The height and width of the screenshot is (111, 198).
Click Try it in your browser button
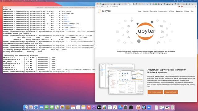tap(155, 92)
